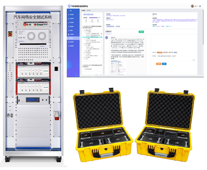Screen dimensions: 207x170
Task: Click the orange button below the remarks box
Action: point(159,64)
